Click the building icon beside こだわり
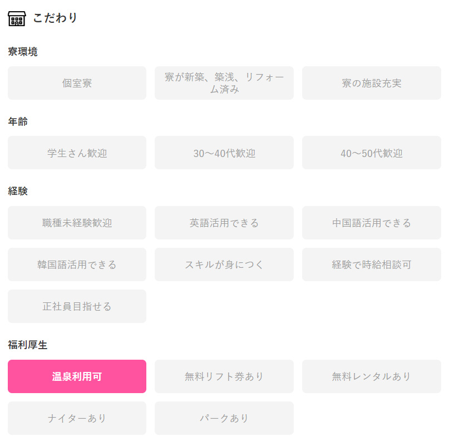Image resolution: width=449 pixels, height=441 pixels. pos(17,18)
